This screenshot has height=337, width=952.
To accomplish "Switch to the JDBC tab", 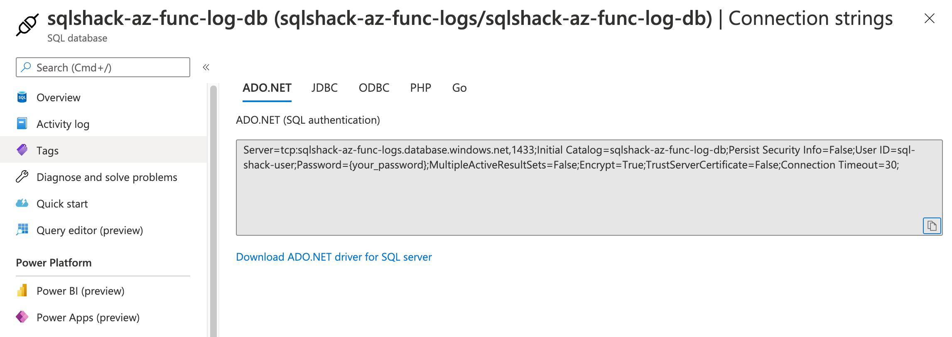I will [324, 88].
